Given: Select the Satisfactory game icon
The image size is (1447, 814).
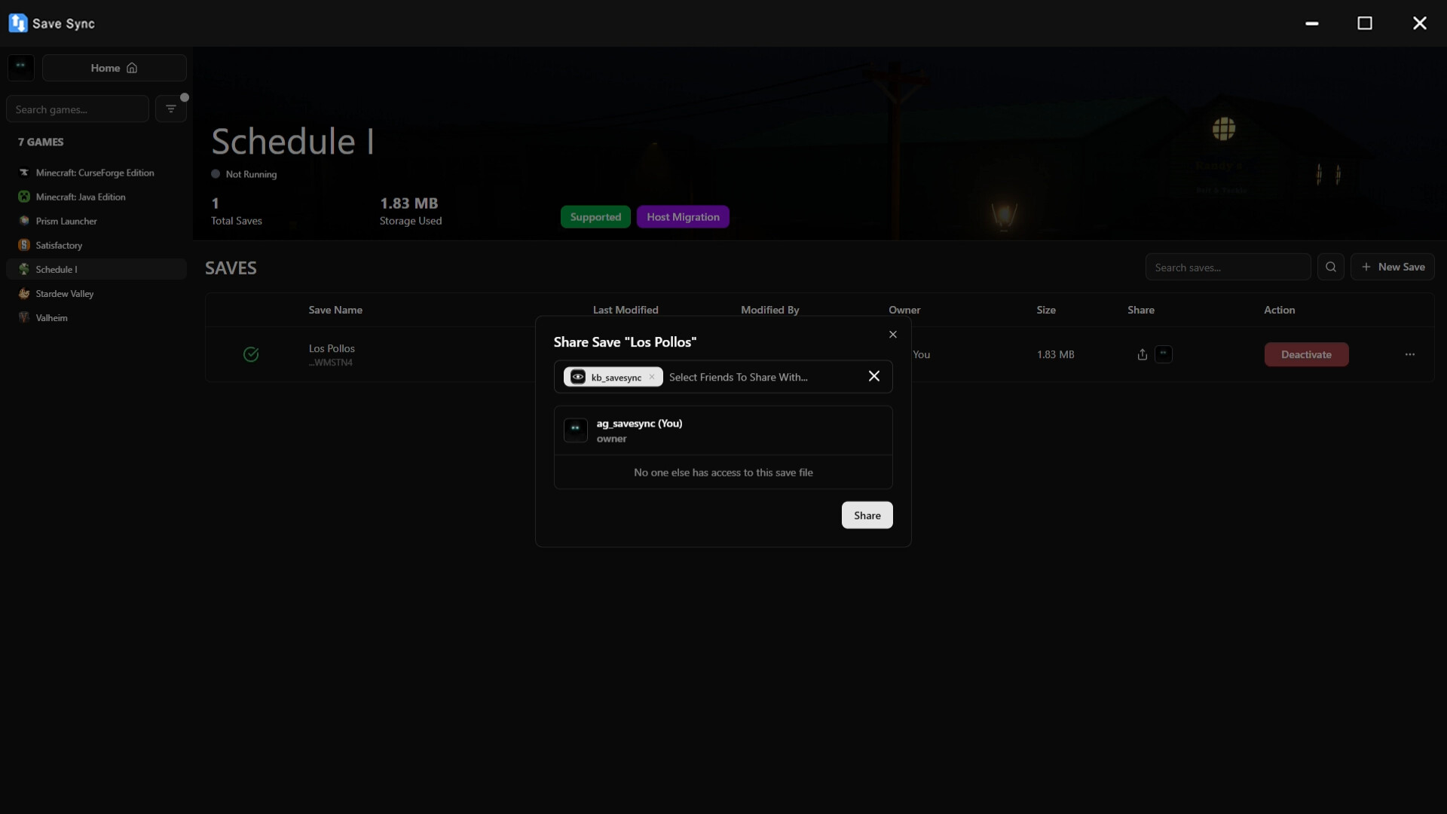Looking at the screenshot, I should coord(24,245).
